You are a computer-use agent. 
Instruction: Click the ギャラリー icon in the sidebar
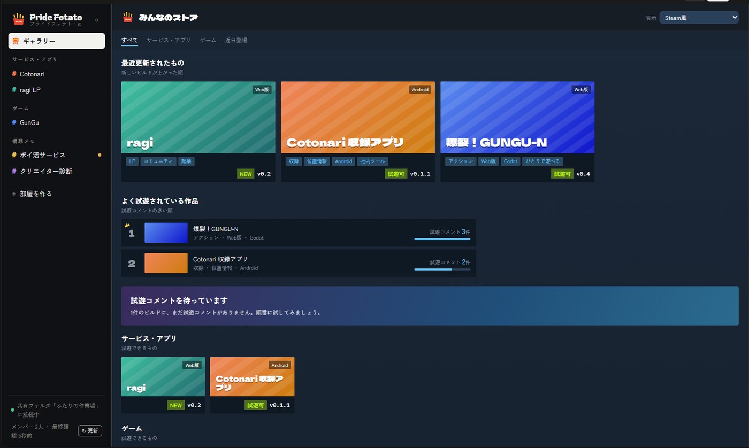pyautogui.click(x=16, y=41)
